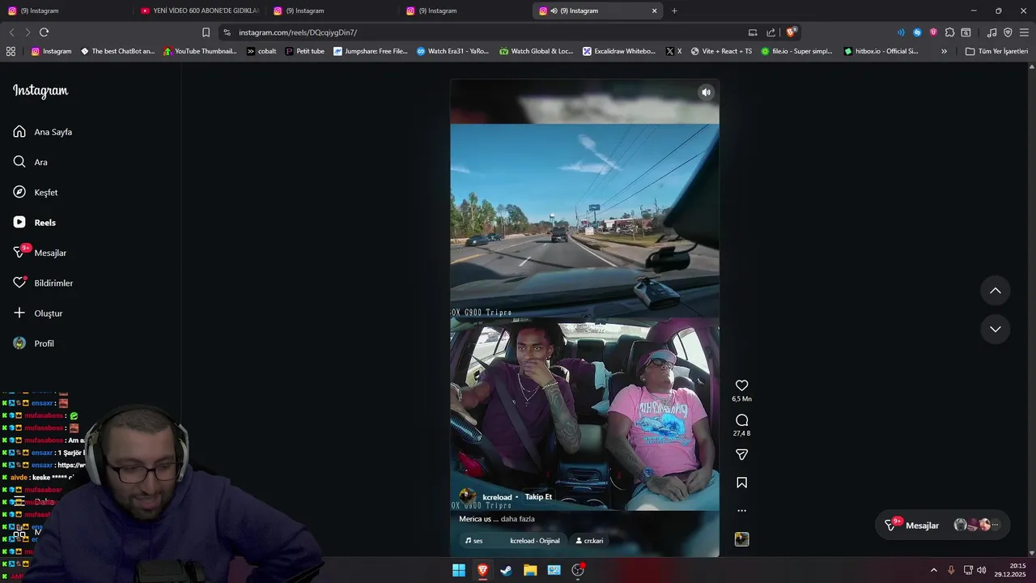Open the Windows Start menu

point(459,570)
